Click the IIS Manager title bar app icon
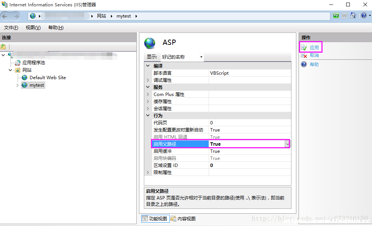 [x=4, y=4]
